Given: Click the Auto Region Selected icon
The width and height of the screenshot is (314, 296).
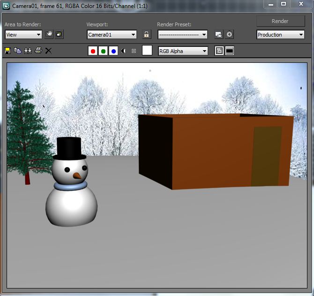Looking at the screenshot, I should pyautogui.click(x=59, y=34).
